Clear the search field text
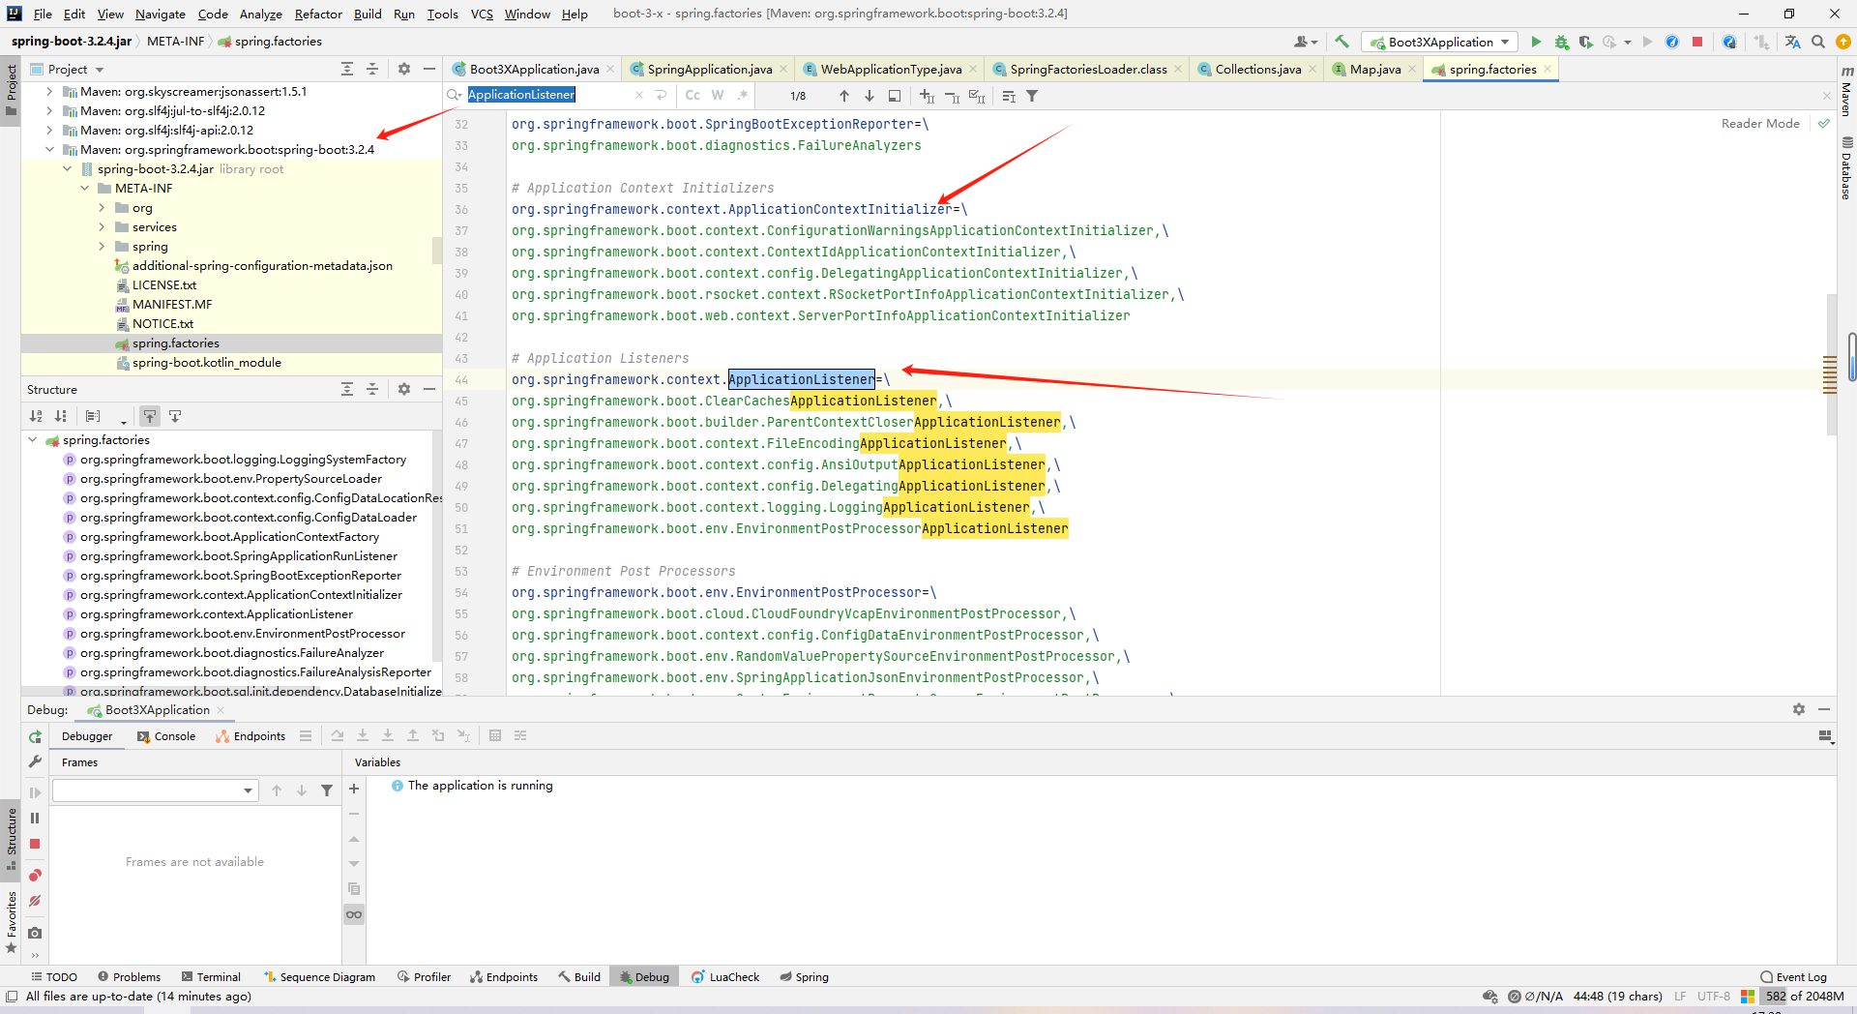Screen dimensions: 1857x1014 pos(638,95)
